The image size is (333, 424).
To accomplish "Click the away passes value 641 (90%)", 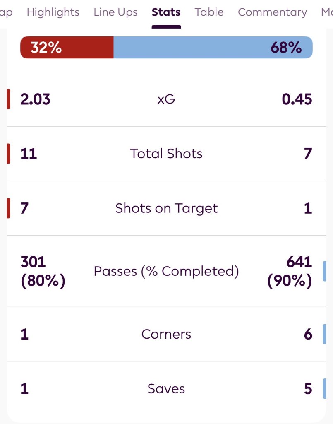I will (290, 272).
